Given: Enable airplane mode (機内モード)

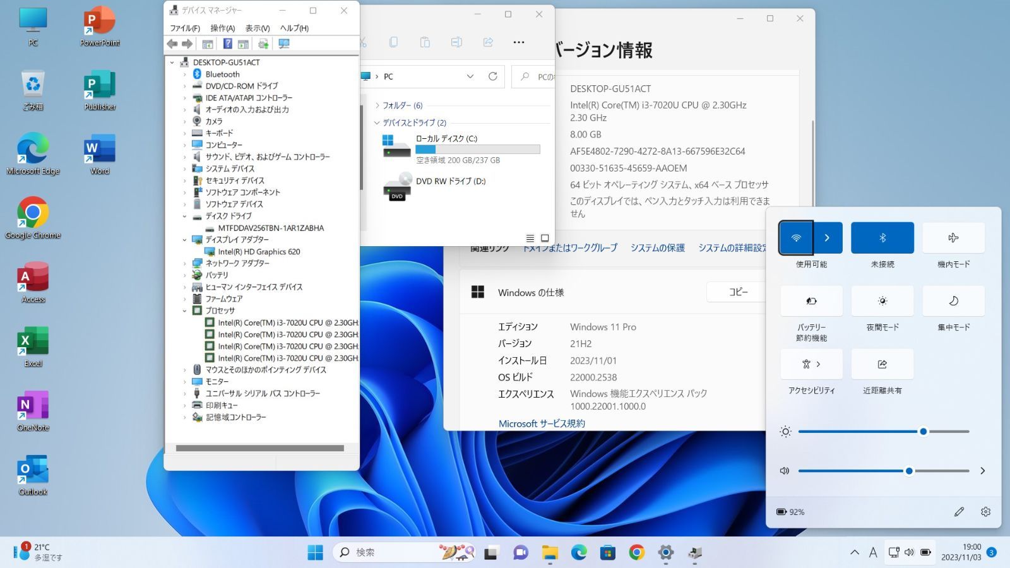Looking at the screenshot, I should tap(953, 237).
